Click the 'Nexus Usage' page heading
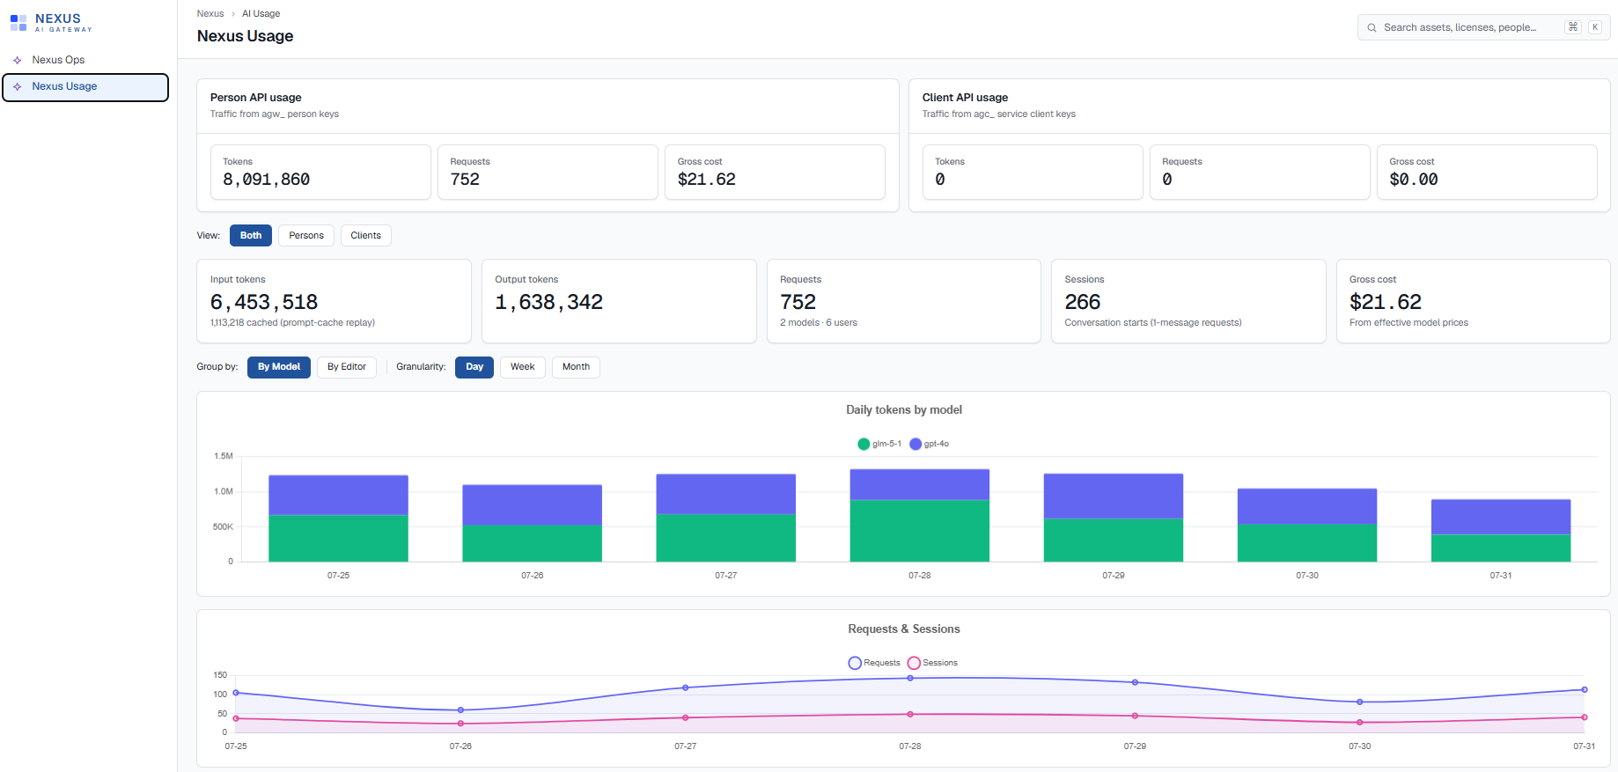This screenshot has width=1618, height=772. 246,36
